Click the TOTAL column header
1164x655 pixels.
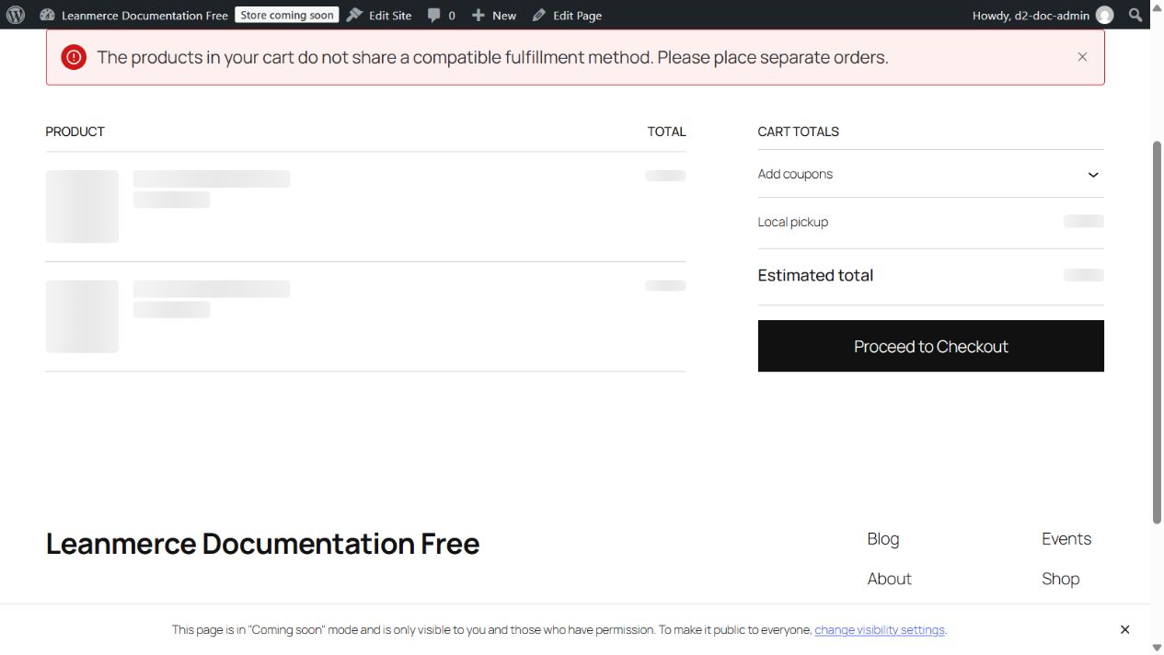pyautogui.click(x=666, y=132)
